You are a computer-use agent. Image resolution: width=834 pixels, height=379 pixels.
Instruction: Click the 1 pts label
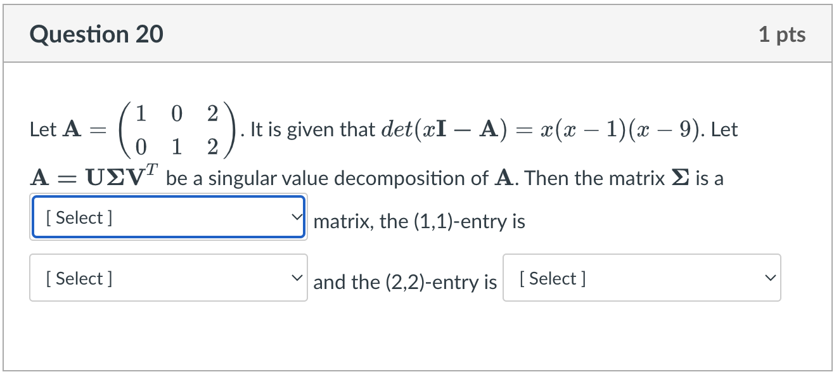point(783,35)
